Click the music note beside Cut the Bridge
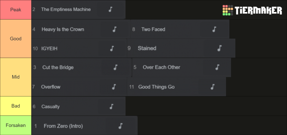This screenshot has height=135, width=287. pos(115,67)
